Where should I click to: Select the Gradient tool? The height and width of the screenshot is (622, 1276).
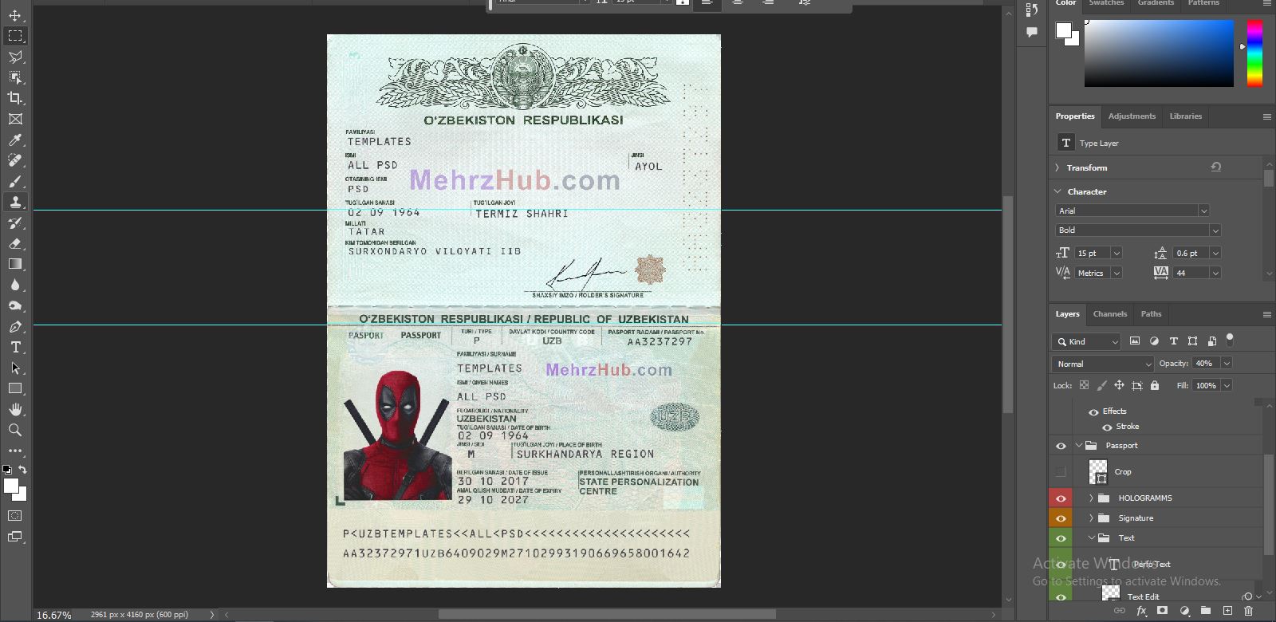[15, 264]
